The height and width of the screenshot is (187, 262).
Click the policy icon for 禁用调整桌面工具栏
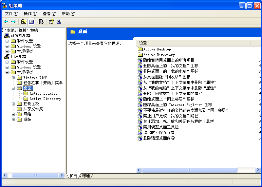pos(140,127)
